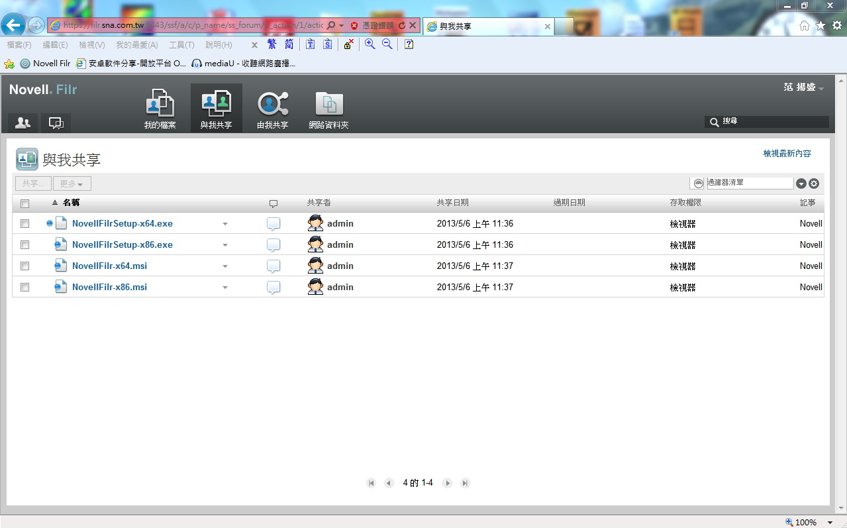Refresh the page using address bar reload icon
This screenshot has width=847, height=528.
point(401,25)
